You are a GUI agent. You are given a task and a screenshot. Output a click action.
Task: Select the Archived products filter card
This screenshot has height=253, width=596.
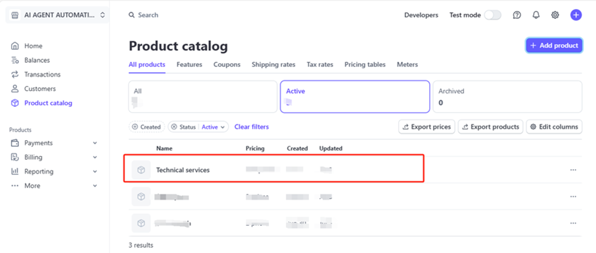tap(507, 97)
